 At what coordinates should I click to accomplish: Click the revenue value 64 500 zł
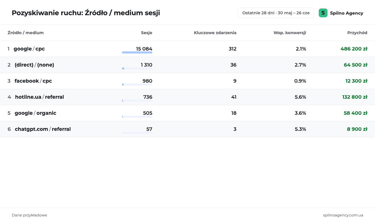(356, 65)
